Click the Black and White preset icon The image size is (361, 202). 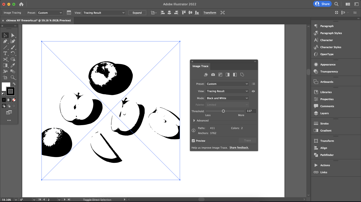coord(235,75)
